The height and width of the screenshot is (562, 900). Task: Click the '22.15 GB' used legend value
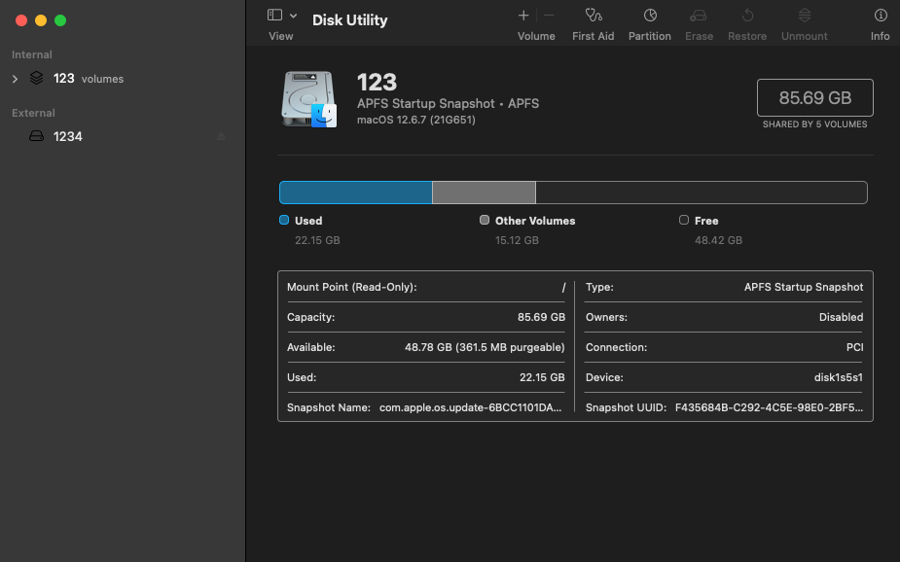(x=317, y=240)
